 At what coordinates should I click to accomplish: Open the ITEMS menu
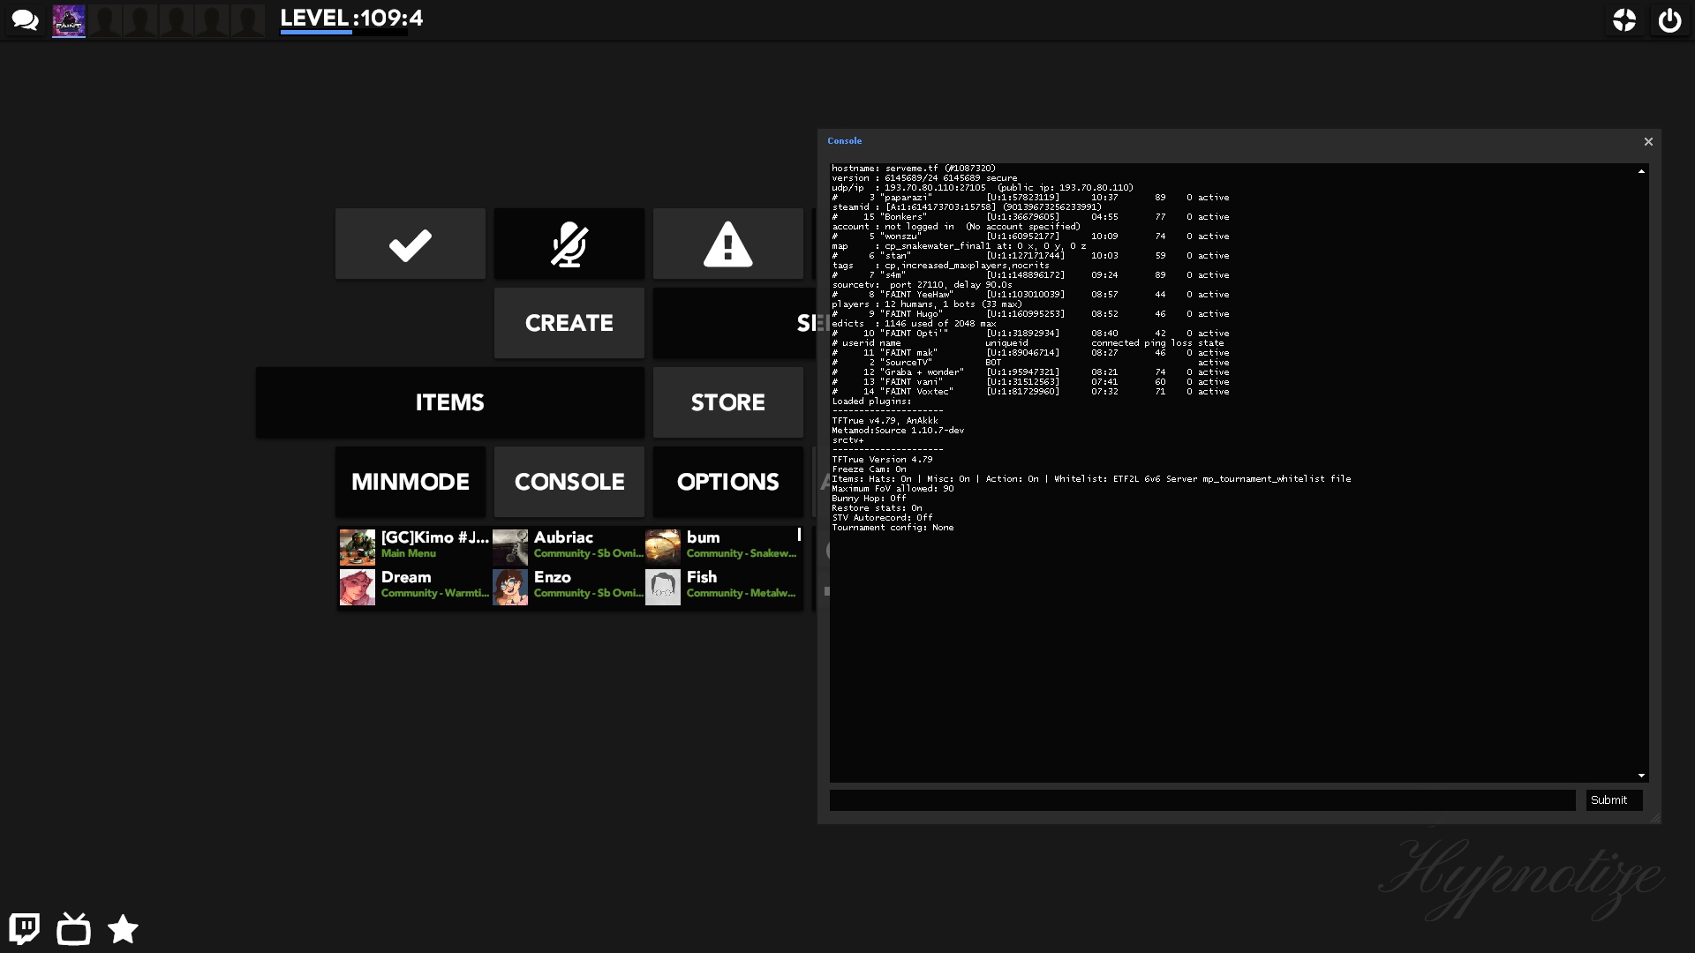tap(449, 402)
